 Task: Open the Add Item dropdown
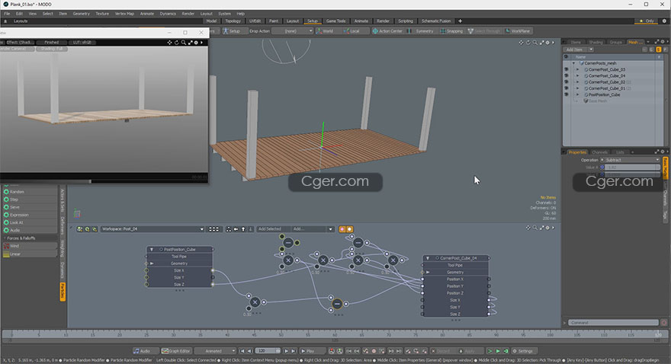point(579,49)
